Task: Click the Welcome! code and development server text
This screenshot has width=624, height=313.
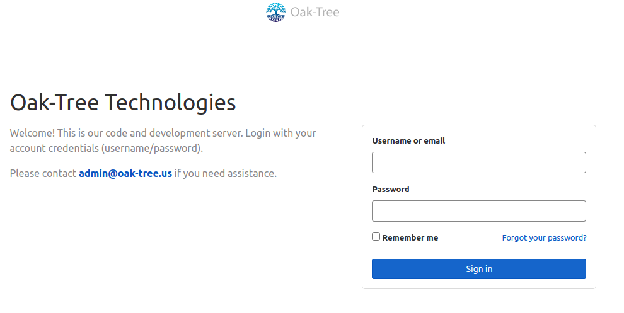Action: tap(163, 133)
